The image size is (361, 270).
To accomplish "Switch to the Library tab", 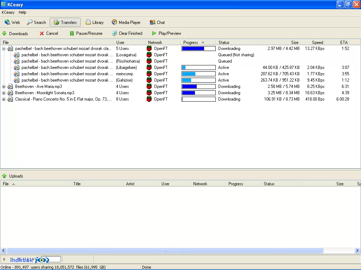I will click(94, 22).
